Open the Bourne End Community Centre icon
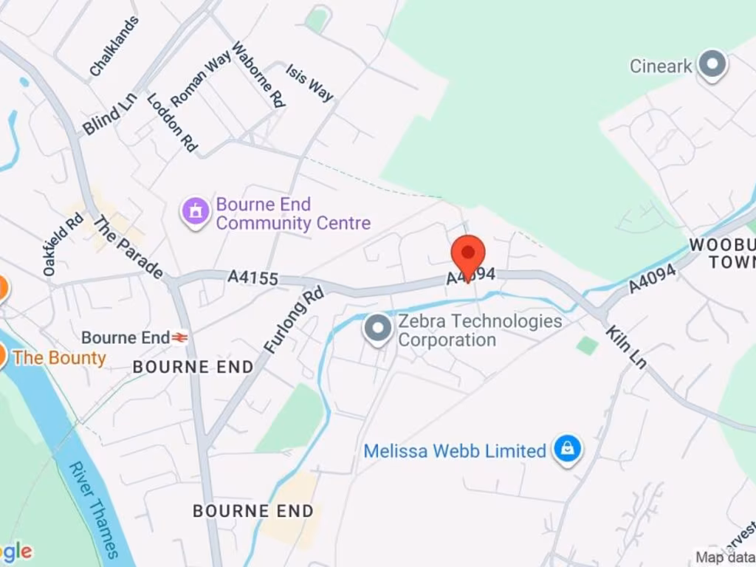This screenshot has width=756, height=567. [195, 213]
